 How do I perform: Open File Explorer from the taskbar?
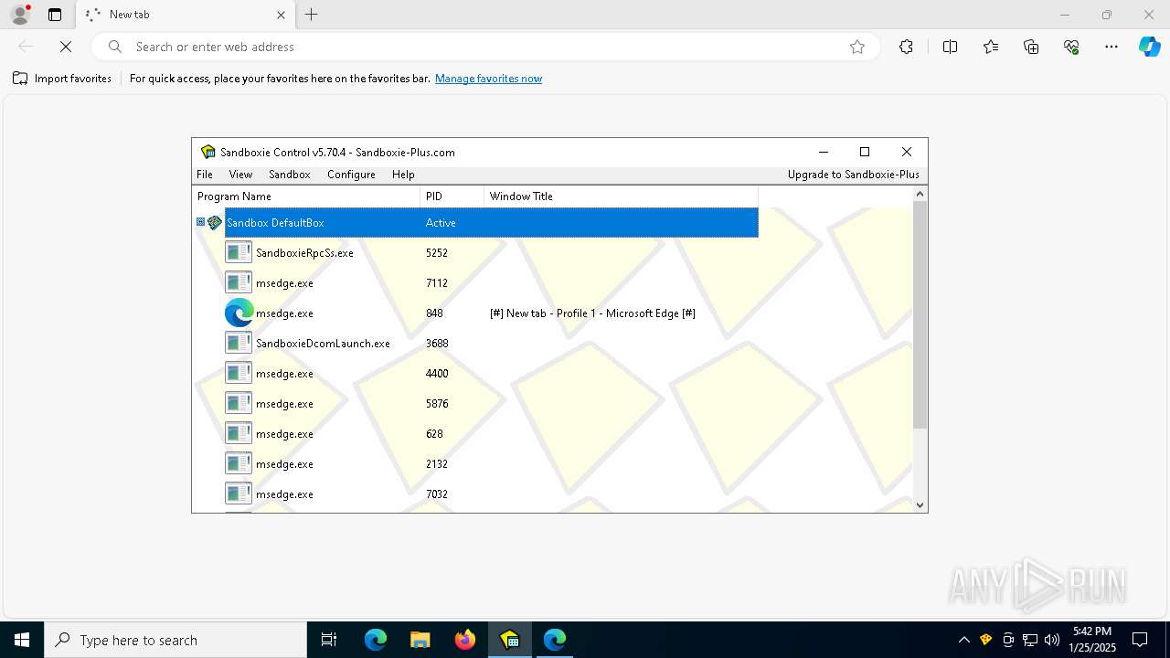click(420, 640)
